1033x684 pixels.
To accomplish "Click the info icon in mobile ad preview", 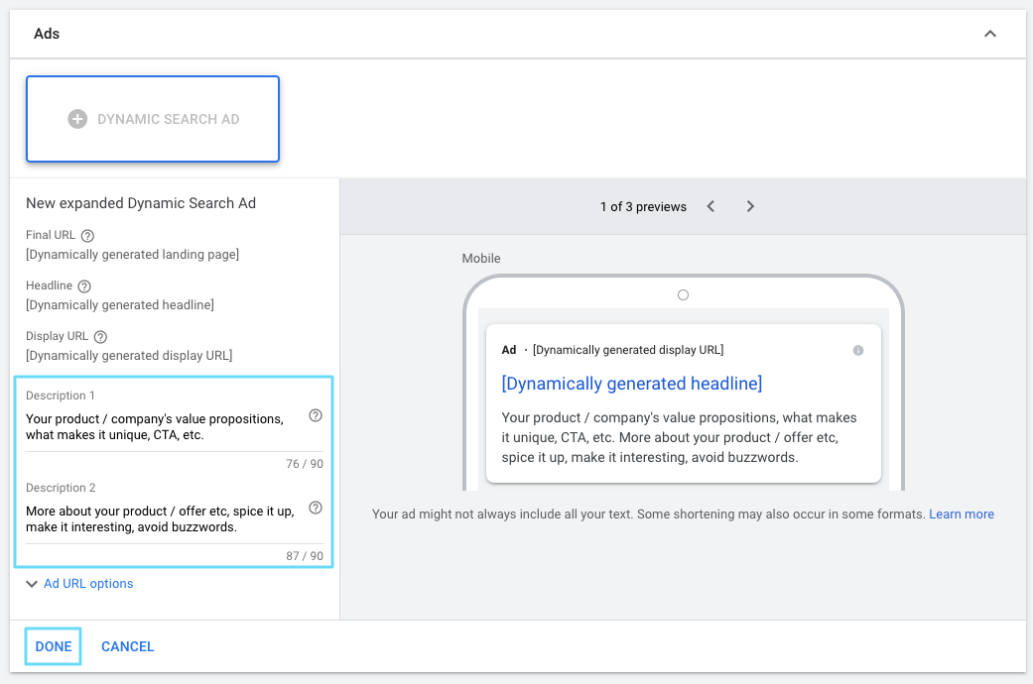I will click(857, 350).
